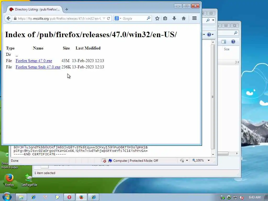Open the IE status bar security dropdown arrow
This screenshot has height=201, width=268.
[x=187, y=160]
